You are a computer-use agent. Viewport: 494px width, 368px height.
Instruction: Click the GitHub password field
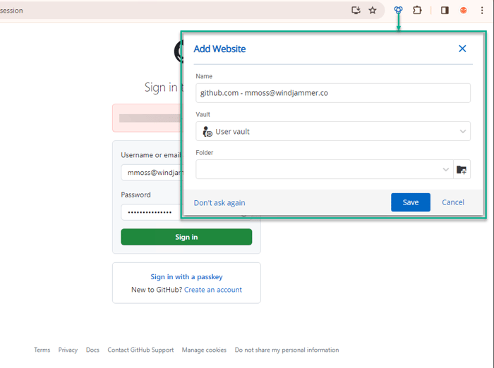[x=152, y=212]
